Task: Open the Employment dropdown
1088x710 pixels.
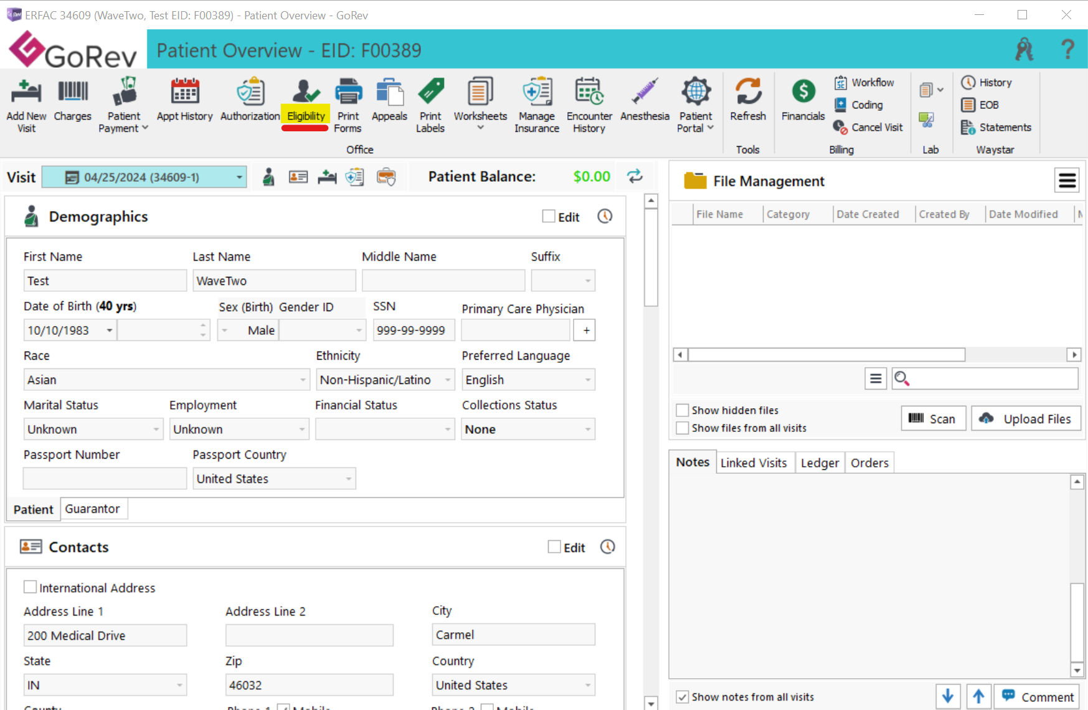Action: click(301, 429)
